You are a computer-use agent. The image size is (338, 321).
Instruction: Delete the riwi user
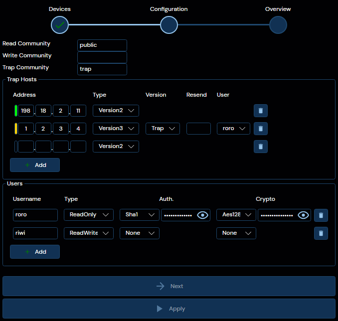click(321, 233)
